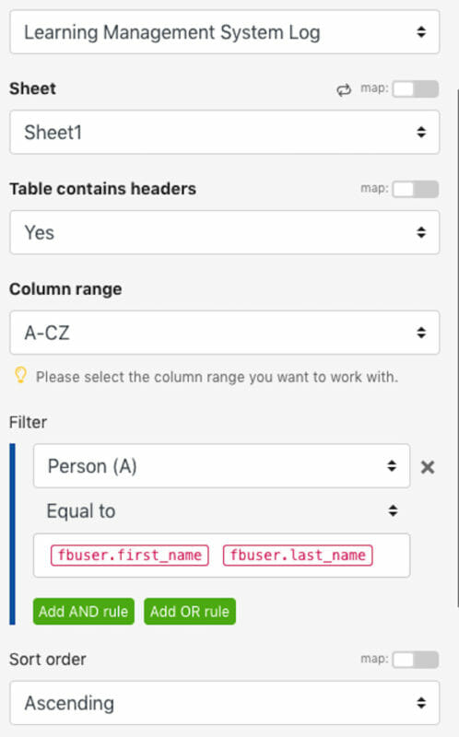Image resolution: width=459 pixels, height=737 pixels.
Task: Expand the Table contains headers Yes dropdown
Action: pos(225,232)
